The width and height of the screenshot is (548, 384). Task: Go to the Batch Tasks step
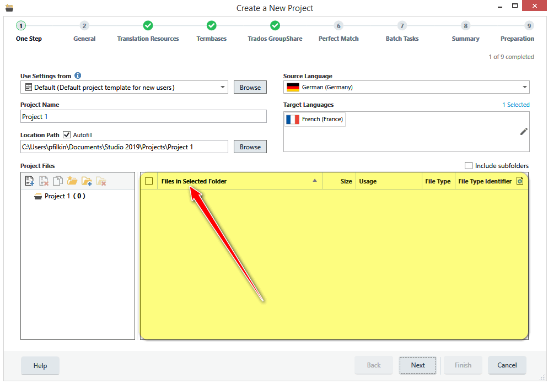pyautogui.click(x=402, y=39)
